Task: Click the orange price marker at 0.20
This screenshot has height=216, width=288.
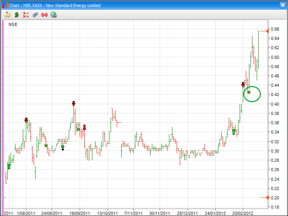Action: tap(265, 197)
